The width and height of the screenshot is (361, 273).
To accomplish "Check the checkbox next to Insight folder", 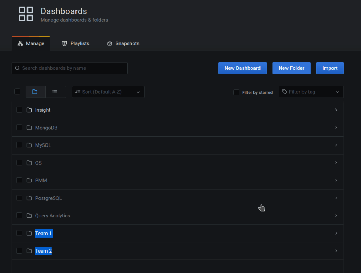I will [x=19, y=110].
